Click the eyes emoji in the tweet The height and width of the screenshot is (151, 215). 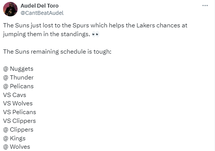pyautogui.click(x=95, y=34)
